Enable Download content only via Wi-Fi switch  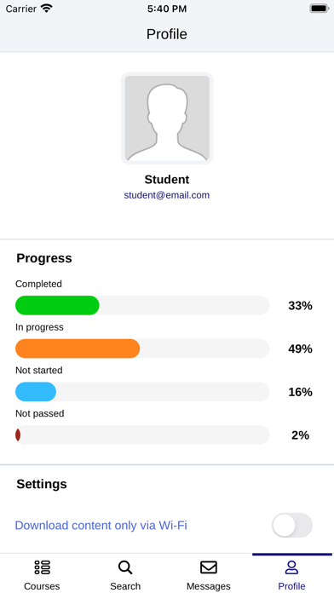click(292, 525)
